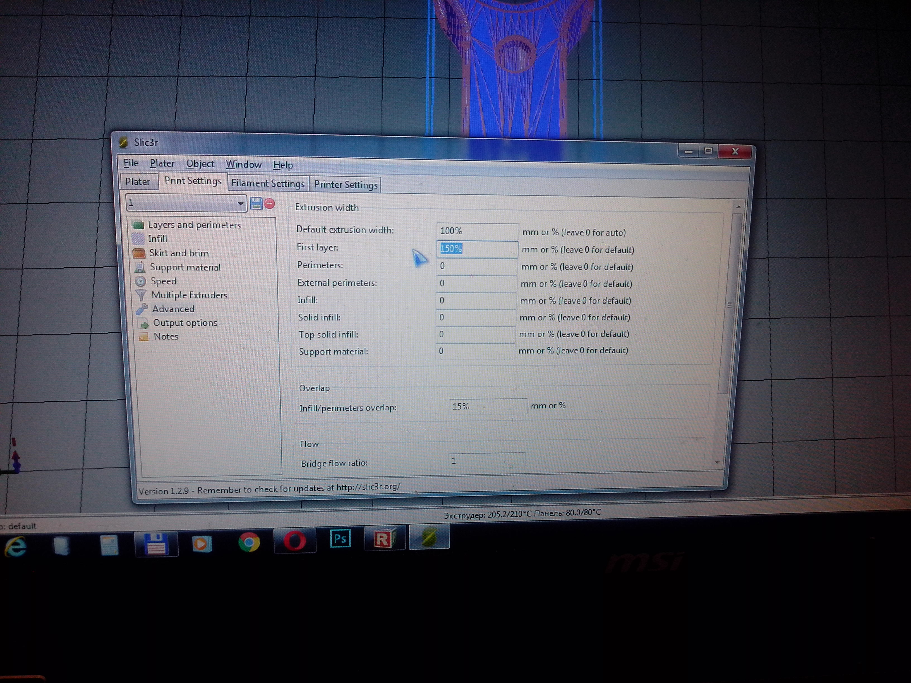Open Output options page
This screenshot has width=911, height=683.
185,323
